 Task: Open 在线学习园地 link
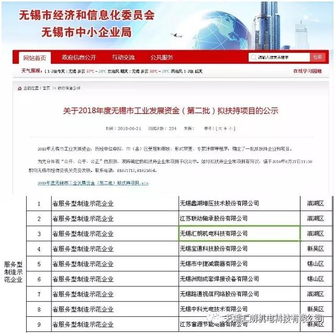[x=307, y=71]
